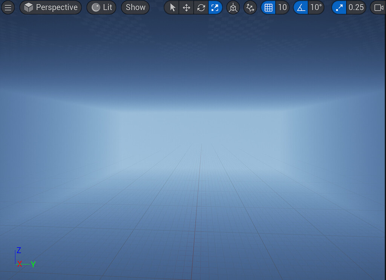The width and height of the screenshot is (386, 280).
Task: Open the Lit view mode dropdown
Action: click(x=101, y=7)
